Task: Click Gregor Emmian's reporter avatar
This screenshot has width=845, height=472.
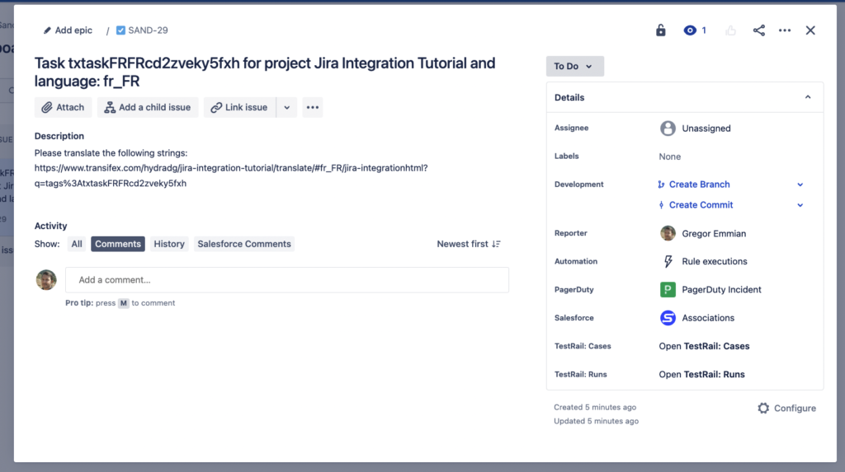Action: pyautogui.click(x=668, y=233)
